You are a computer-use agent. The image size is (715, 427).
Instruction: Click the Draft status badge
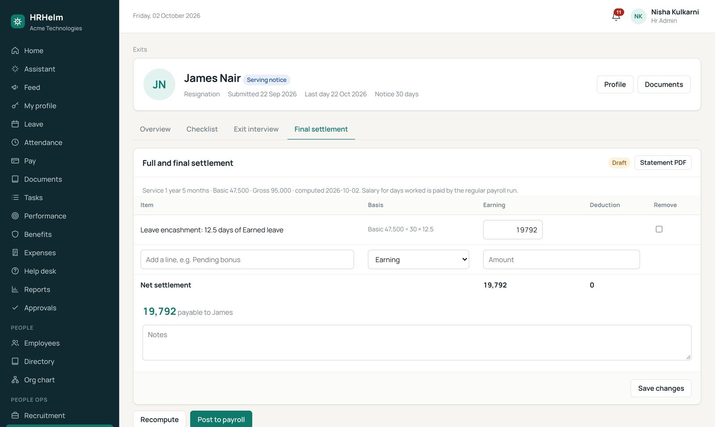click(x=619, y=163)
